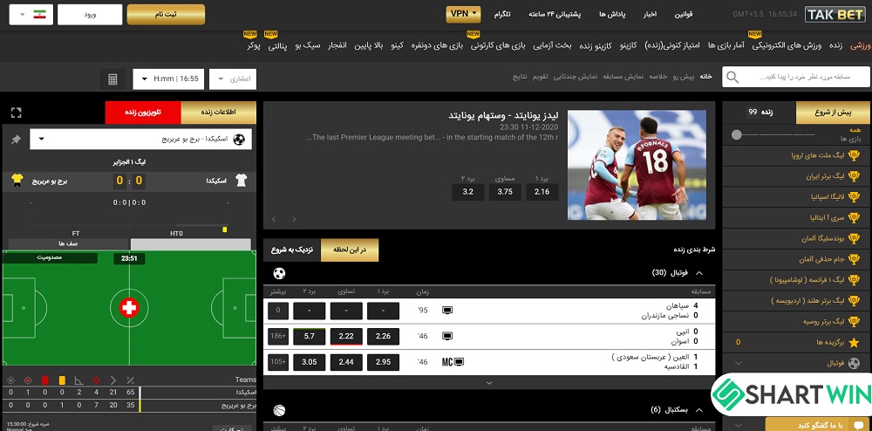Open the قوانین rules link

(x=684, y=15)
